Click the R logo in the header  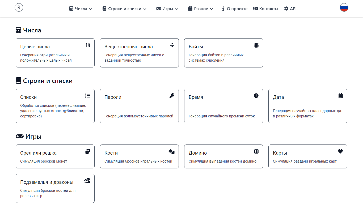pos(19,7)
